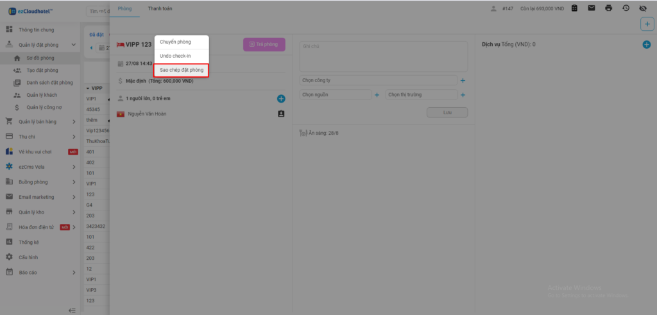Screen dimensions: 657x315
Task: Toggle the crossed-eye visibility icon
Action: [x=642, y=8]
